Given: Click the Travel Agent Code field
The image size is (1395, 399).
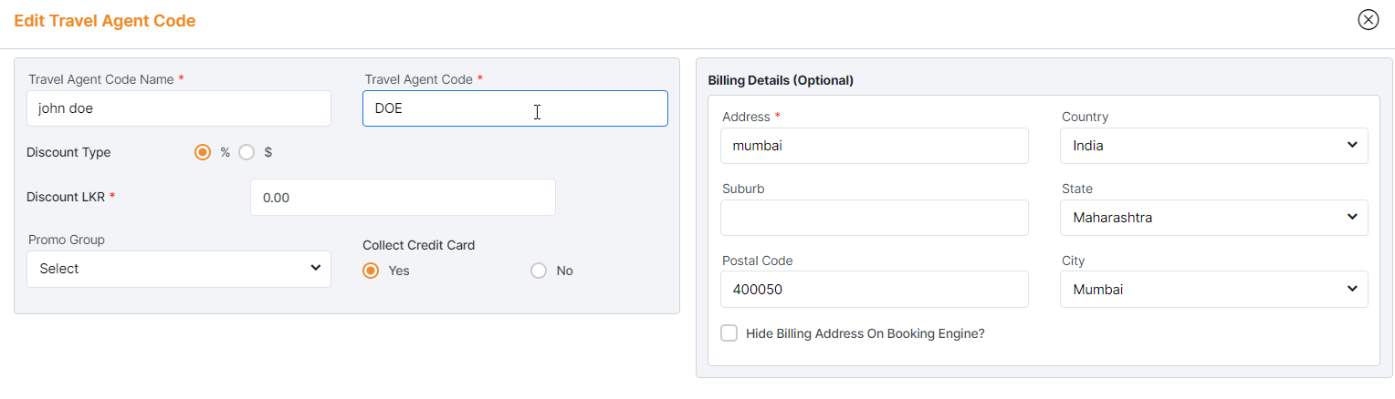Looking at the screenshot, I should [515, 108].
